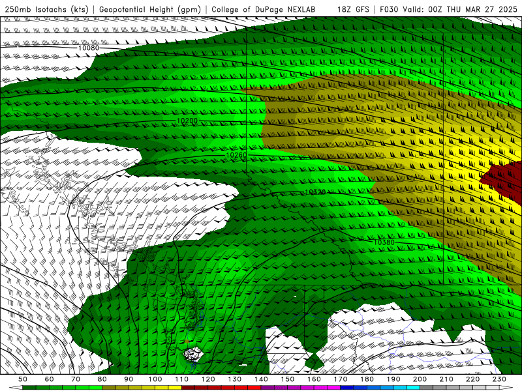Image resolution: width=522 pixels, height=391 pixels.
Task: Click the 180 value on the color scale
Action: click(x=367, y=379)
